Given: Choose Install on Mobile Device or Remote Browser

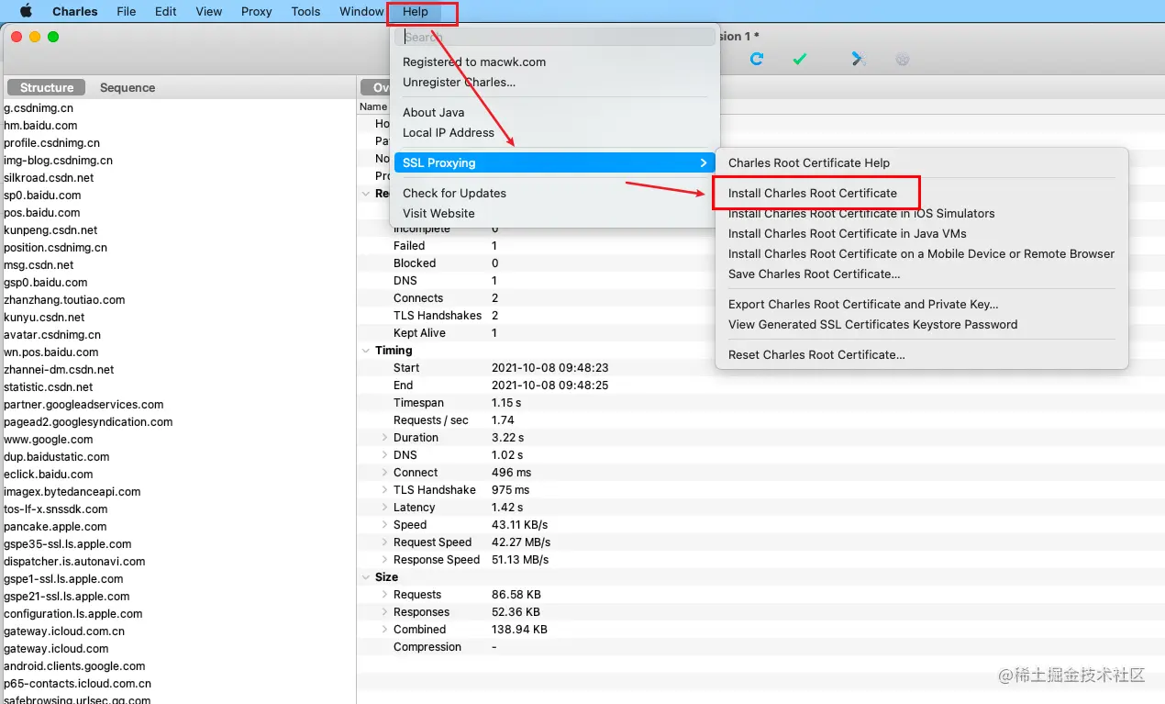Looking at the screenshot, I should [x=921, y=253].
